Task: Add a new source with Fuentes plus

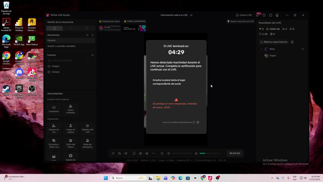Action: click(92, 55)
